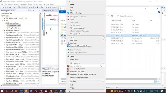Open the Explorer File ribbon tab

point(62,12)
